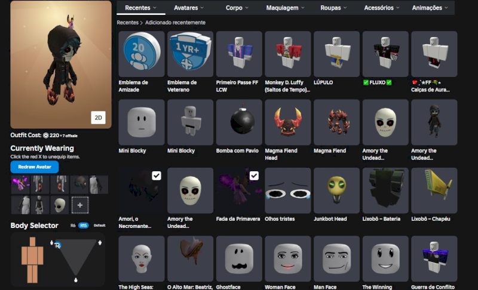Screen dimensions: 478x290
Task: Select the Emblema de Amizade badge item
Action: pos(142,54)
